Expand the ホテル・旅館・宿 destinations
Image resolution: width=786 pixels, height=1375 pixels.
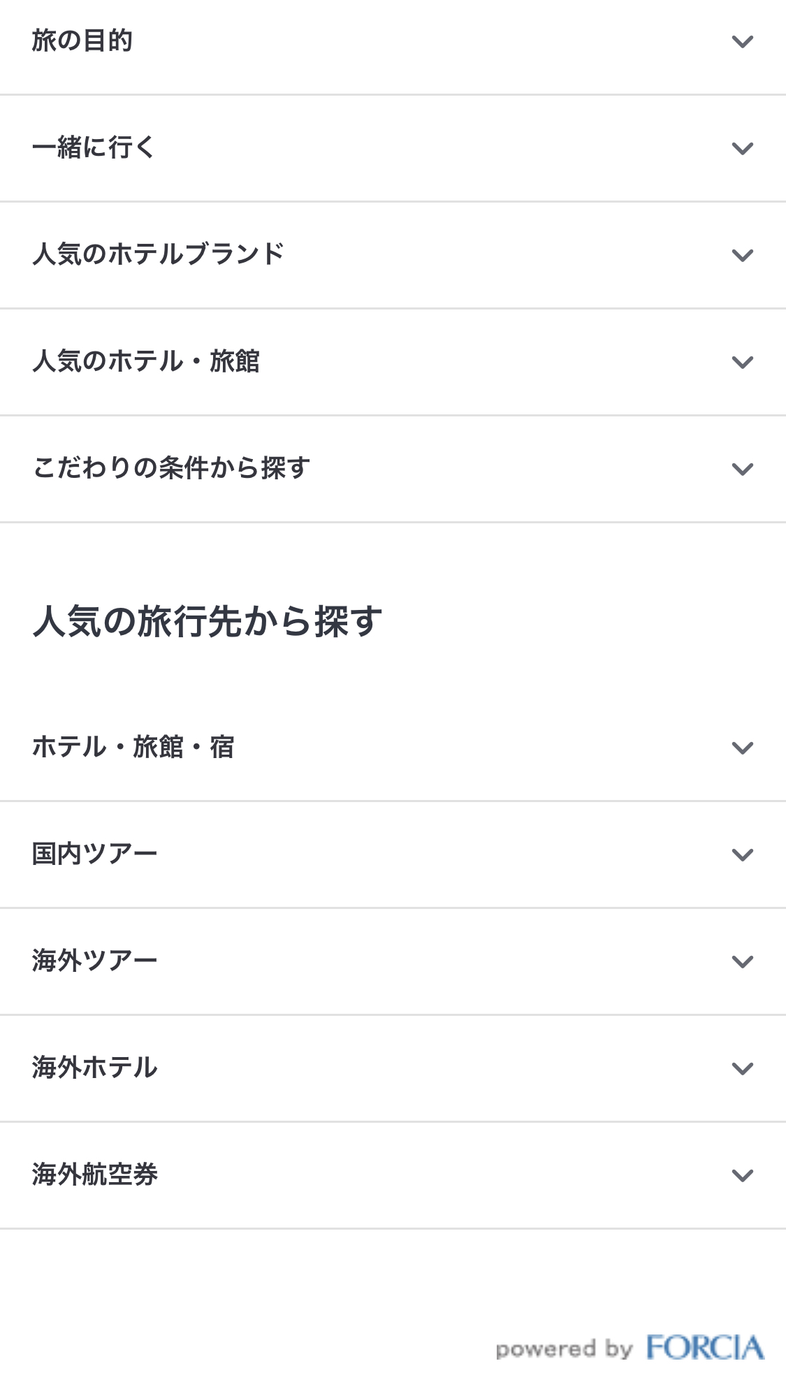pos(133,748)
